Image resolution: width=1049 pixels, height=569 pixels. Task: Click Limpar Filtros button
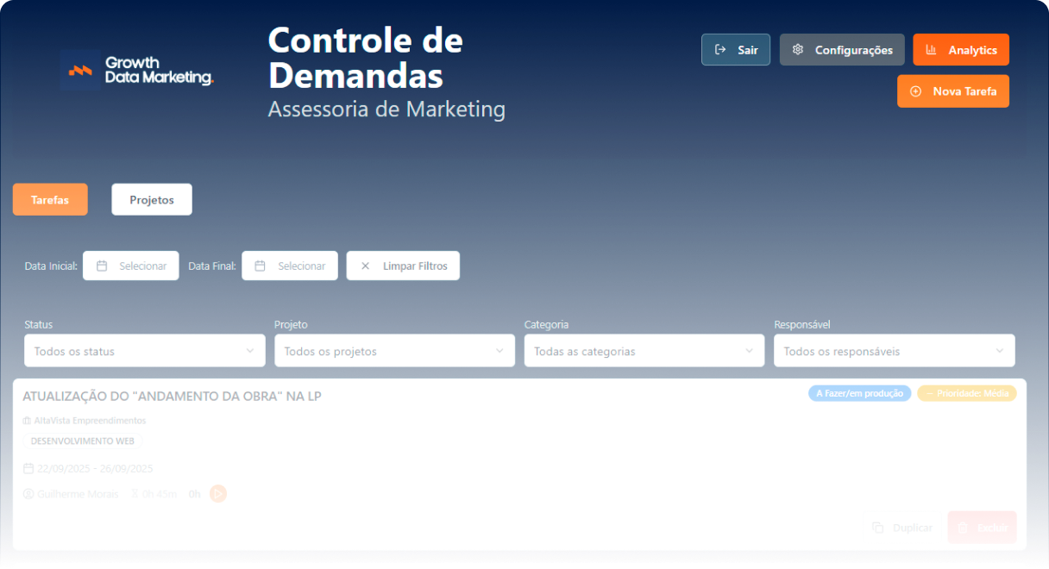pos(403,266)
